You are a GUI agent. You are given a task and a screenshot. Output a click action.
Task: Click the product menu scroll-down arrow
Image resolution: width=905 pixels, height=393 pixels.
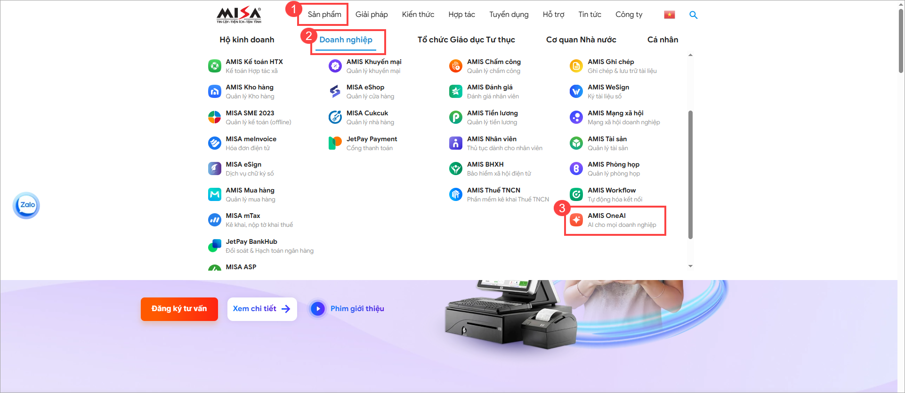point(690,266)
